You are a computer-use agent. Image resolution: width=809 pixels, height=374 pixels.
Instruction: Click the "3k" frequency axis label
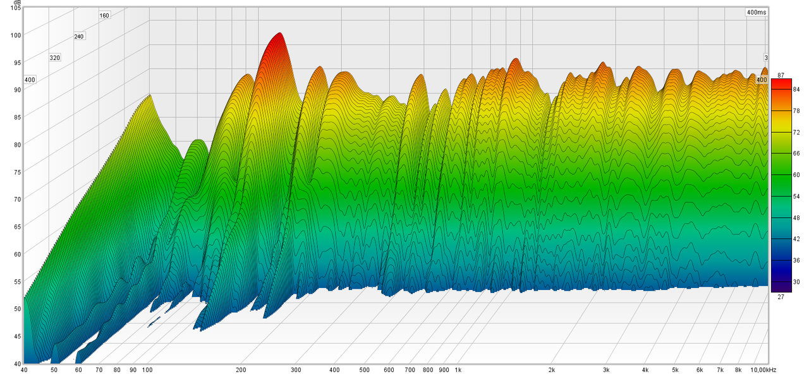tap(607, 370)
